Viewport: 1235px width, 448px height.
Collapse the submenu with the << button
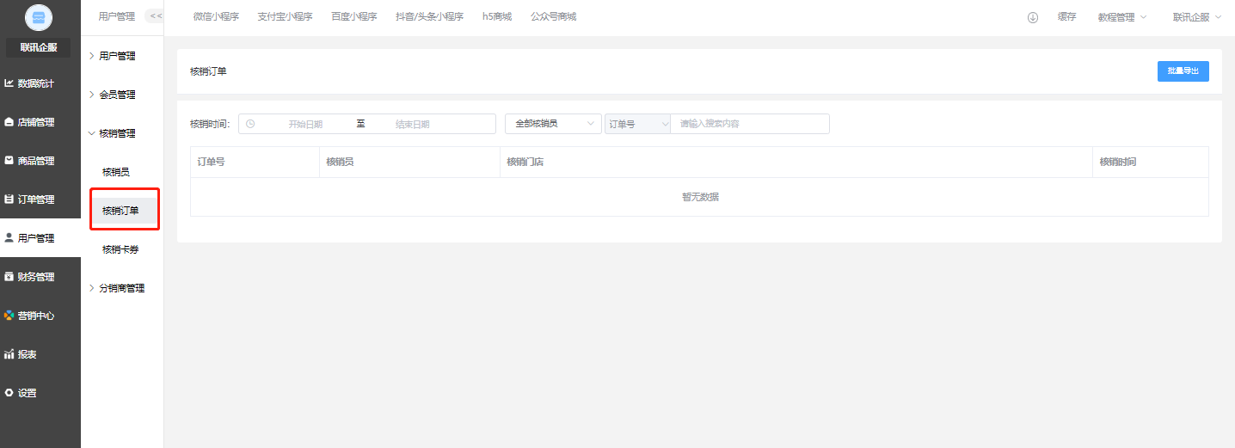coord(156,16)
